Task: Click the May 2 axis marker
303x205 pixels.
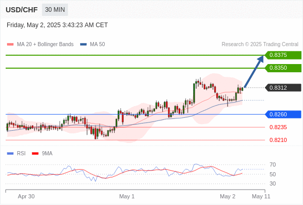Action: [x=228, y=196]
